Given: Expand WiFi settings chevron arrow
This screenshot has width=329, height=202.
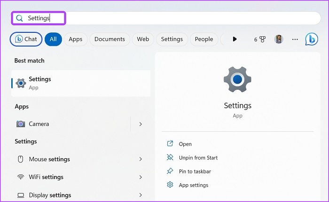Looking at the screenshot, I should click(x=141, y=177).
